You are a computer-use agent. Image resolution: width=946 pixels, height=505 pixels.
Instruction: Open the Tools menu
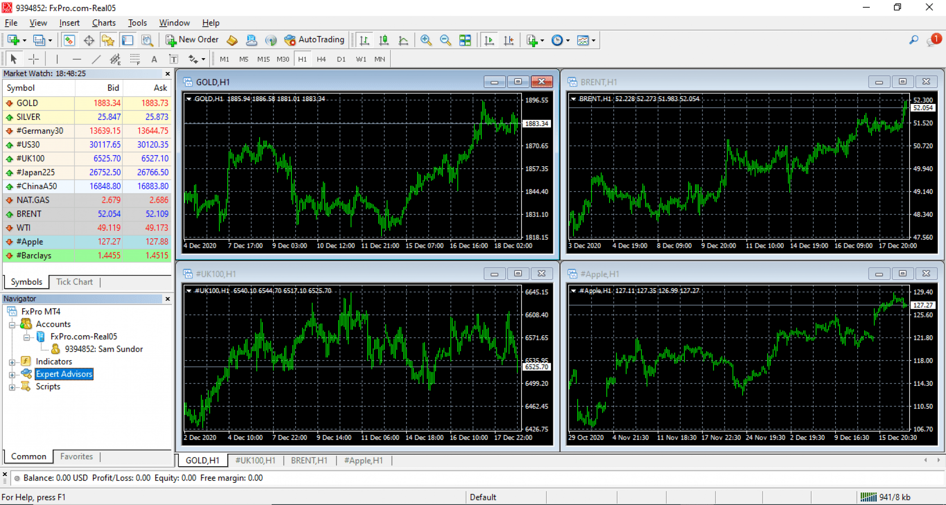(137, 23)
